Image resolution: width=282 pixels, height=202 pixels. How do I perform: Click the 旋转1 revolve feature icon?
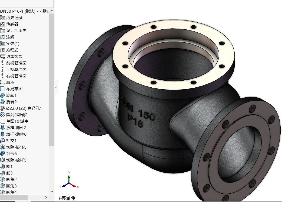pos(2,95)
